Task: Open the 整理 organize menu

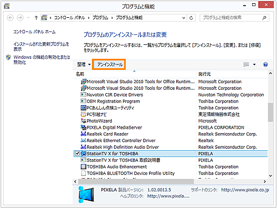Action: pos(84,64)
